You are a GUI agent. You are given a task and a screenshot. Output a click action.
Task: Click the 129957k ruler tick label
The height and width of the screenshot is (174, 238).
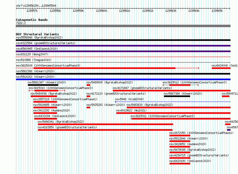tap(32, 11)
